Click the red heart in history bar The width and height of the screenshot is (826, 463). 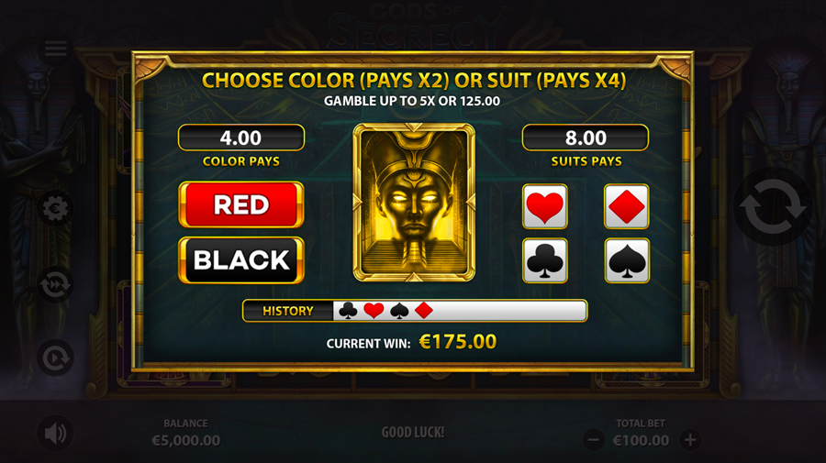(374, 311)
